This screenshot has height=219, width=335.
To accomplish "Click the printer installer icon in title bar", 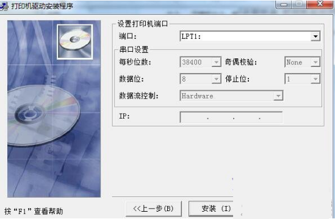I will 4,6.
